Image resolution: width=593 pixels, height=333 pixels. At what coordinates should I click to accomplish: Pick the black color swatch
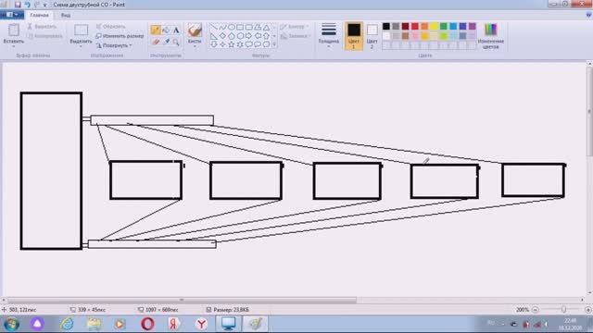[386, 26]
